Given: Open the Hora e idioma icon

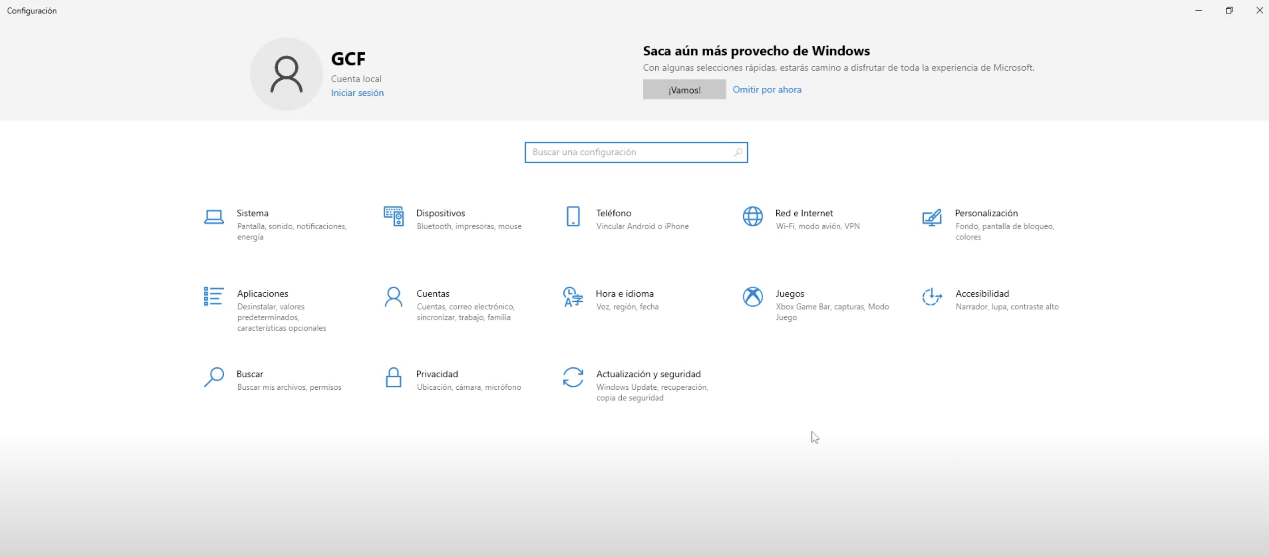Looking at the screenshot, I should click(573, 297).
